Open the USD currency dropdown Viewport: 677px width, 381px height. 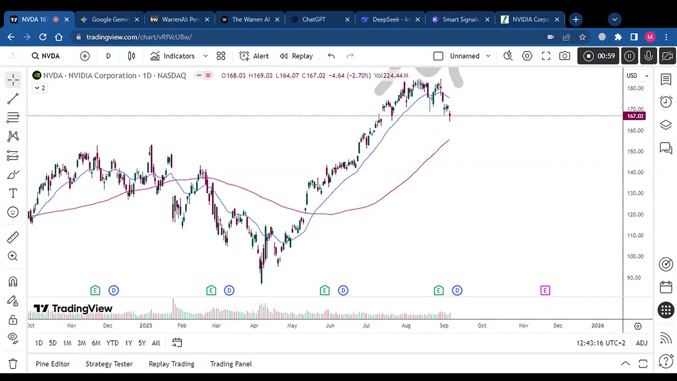[x=637, y=76]
